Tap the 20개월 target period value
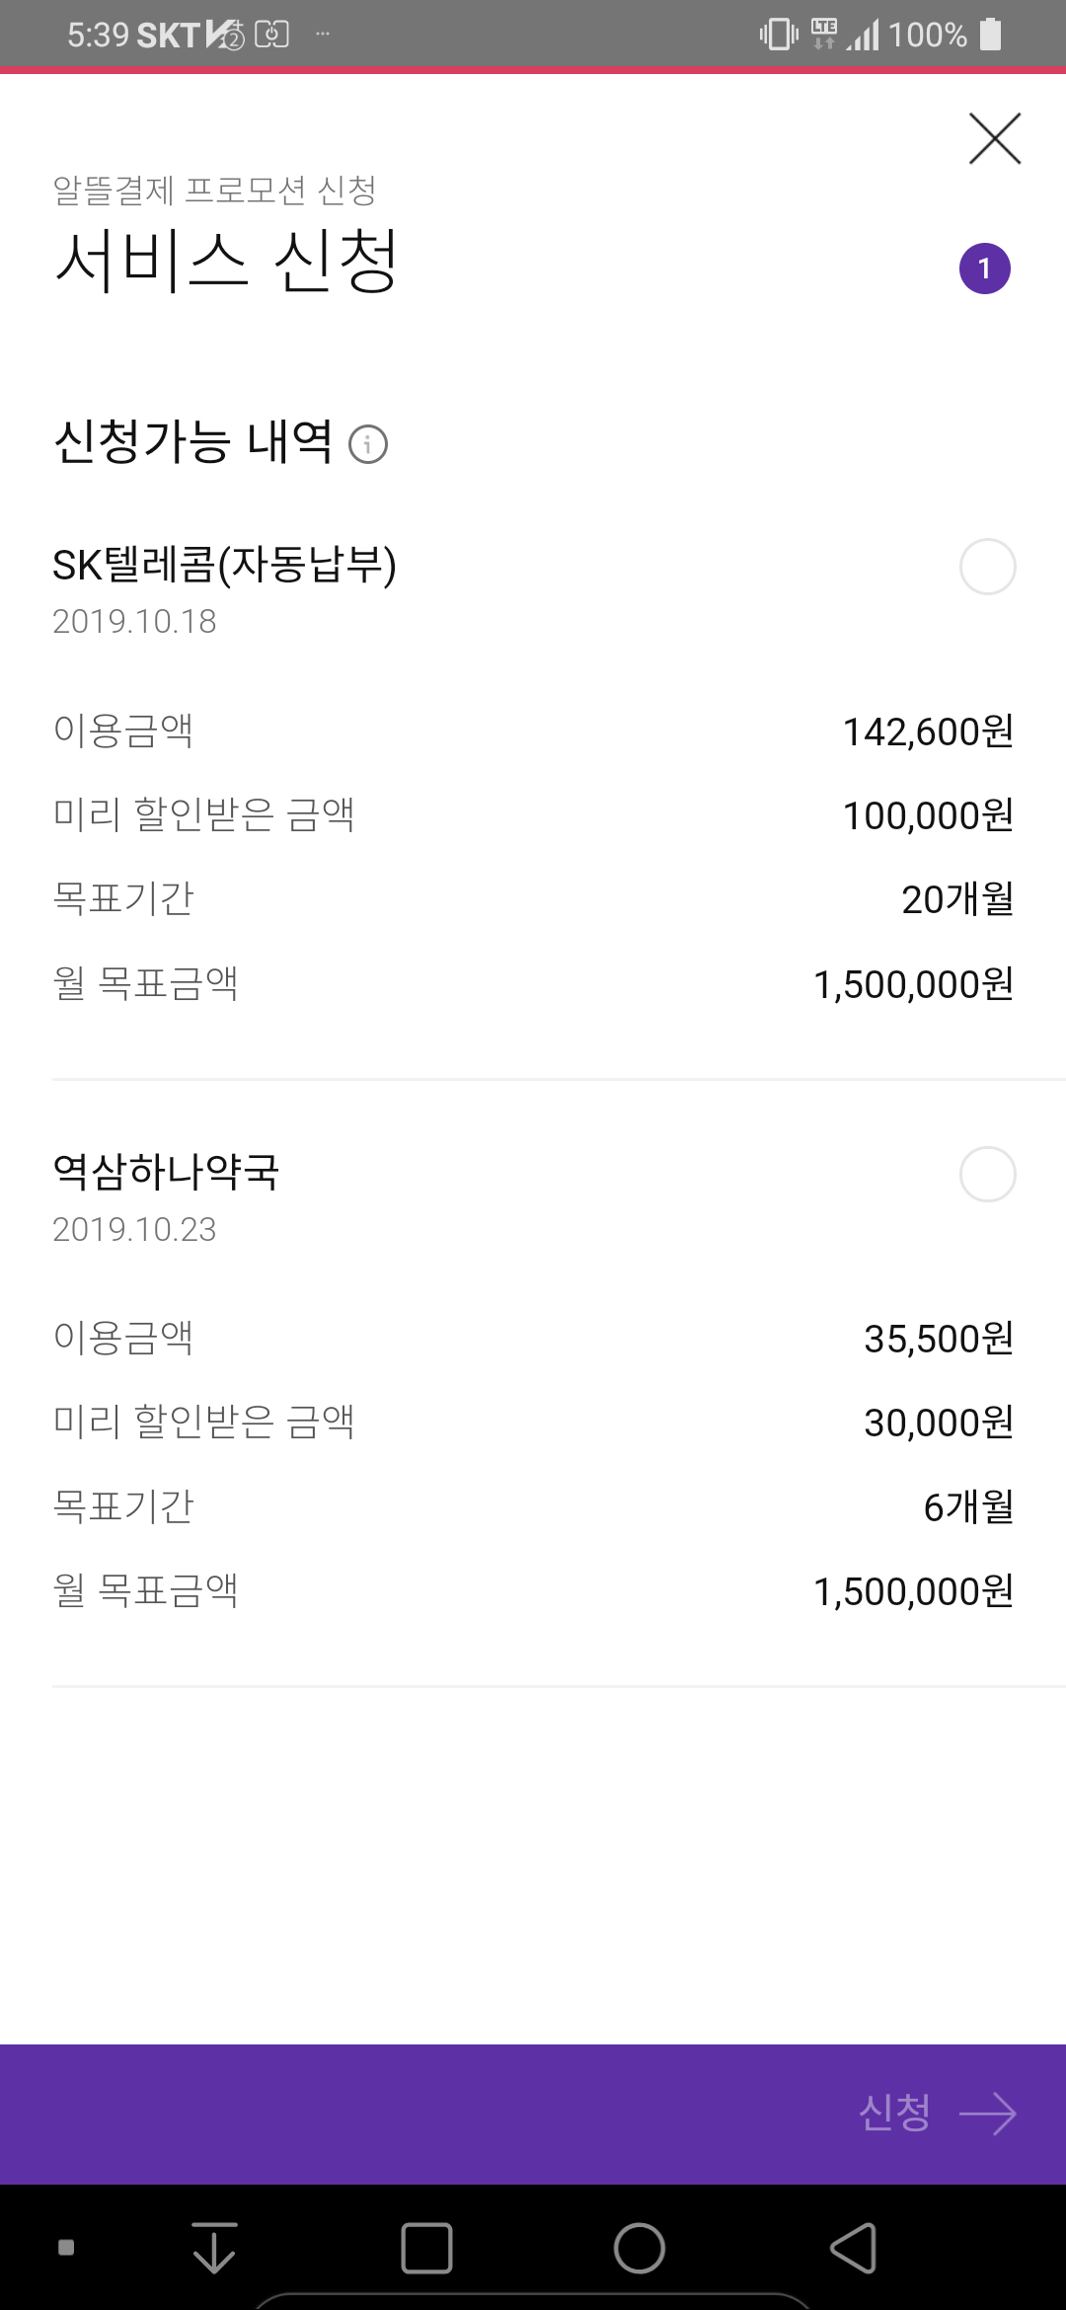1066x2310 pixels. click(956, 899)
